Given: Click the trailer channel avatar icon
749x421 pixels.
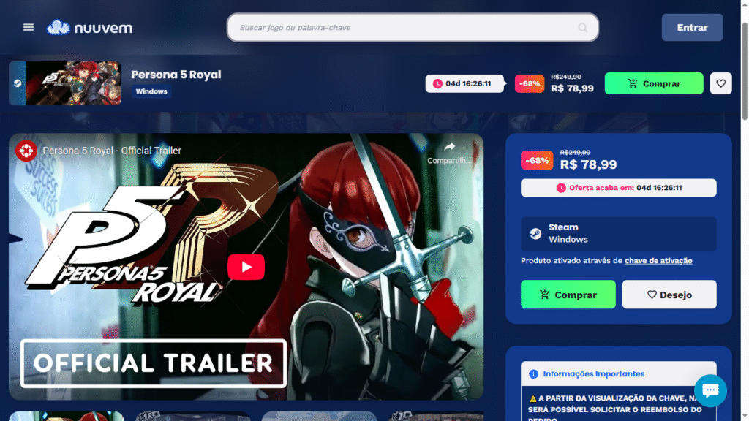Looking at the screenshot, I should 27,151.
